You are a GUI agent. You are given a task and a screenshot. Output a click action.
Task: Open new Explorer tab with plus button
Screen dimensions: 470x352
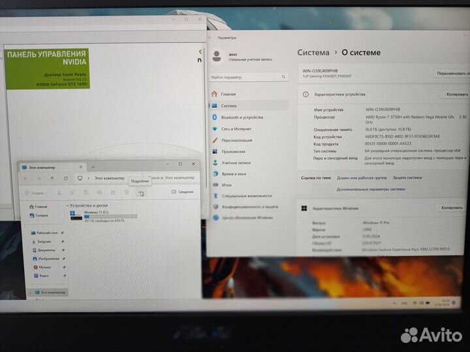[x=93, y=167]
